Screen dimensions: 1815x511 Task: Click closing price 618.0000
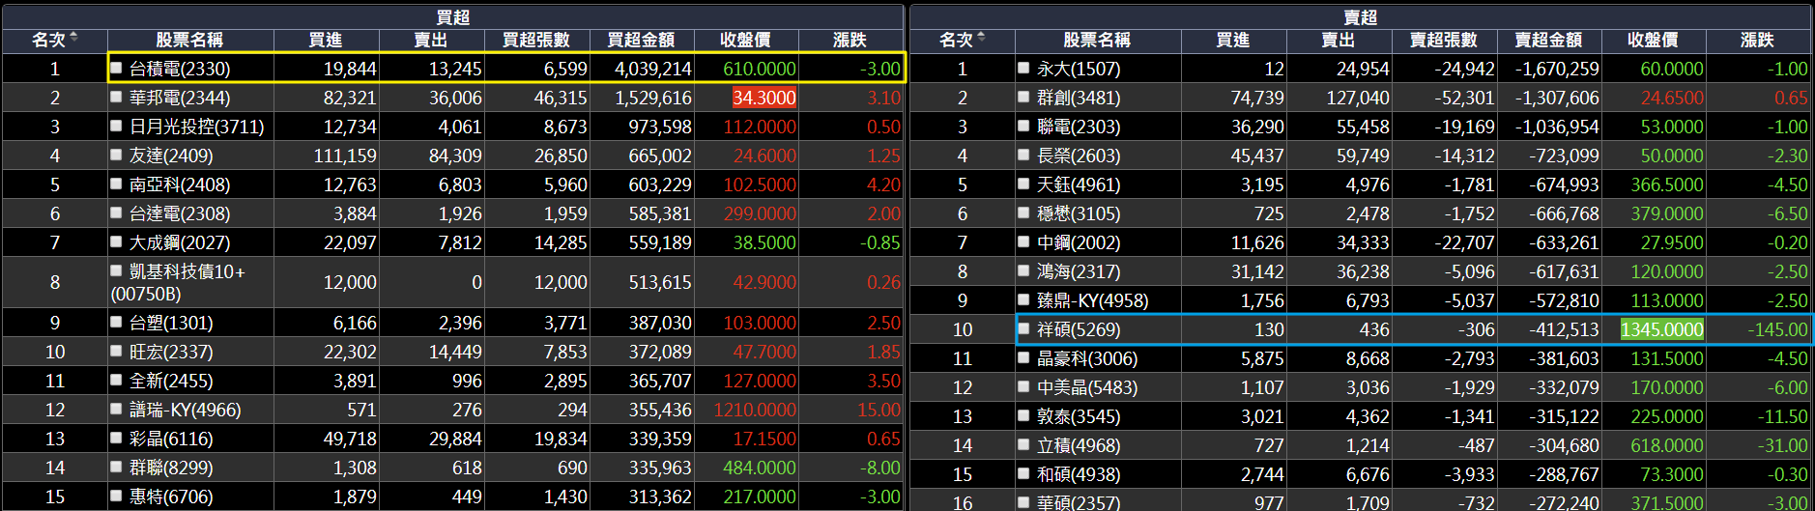coord(1667,445)
